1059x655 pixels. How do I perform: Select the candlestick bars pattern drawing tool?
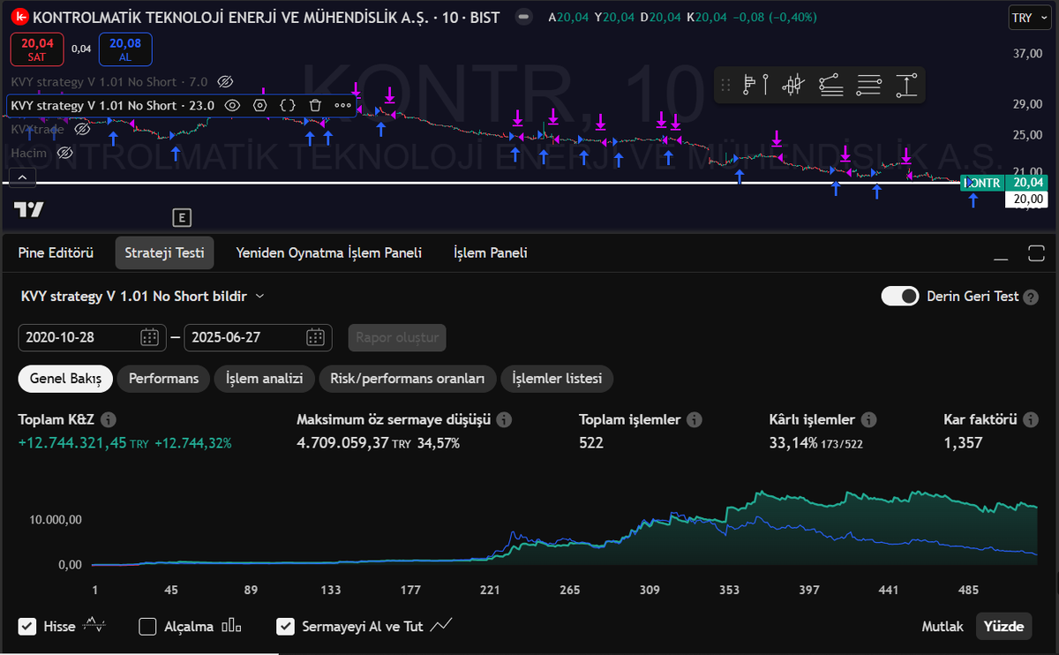coord(793,85)
